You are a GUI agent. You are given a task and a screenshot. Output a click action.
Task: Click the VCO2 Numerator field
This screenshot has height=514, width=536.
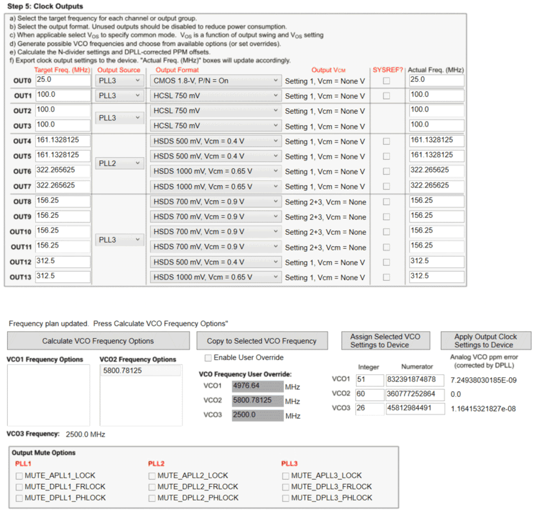point(415,395)
